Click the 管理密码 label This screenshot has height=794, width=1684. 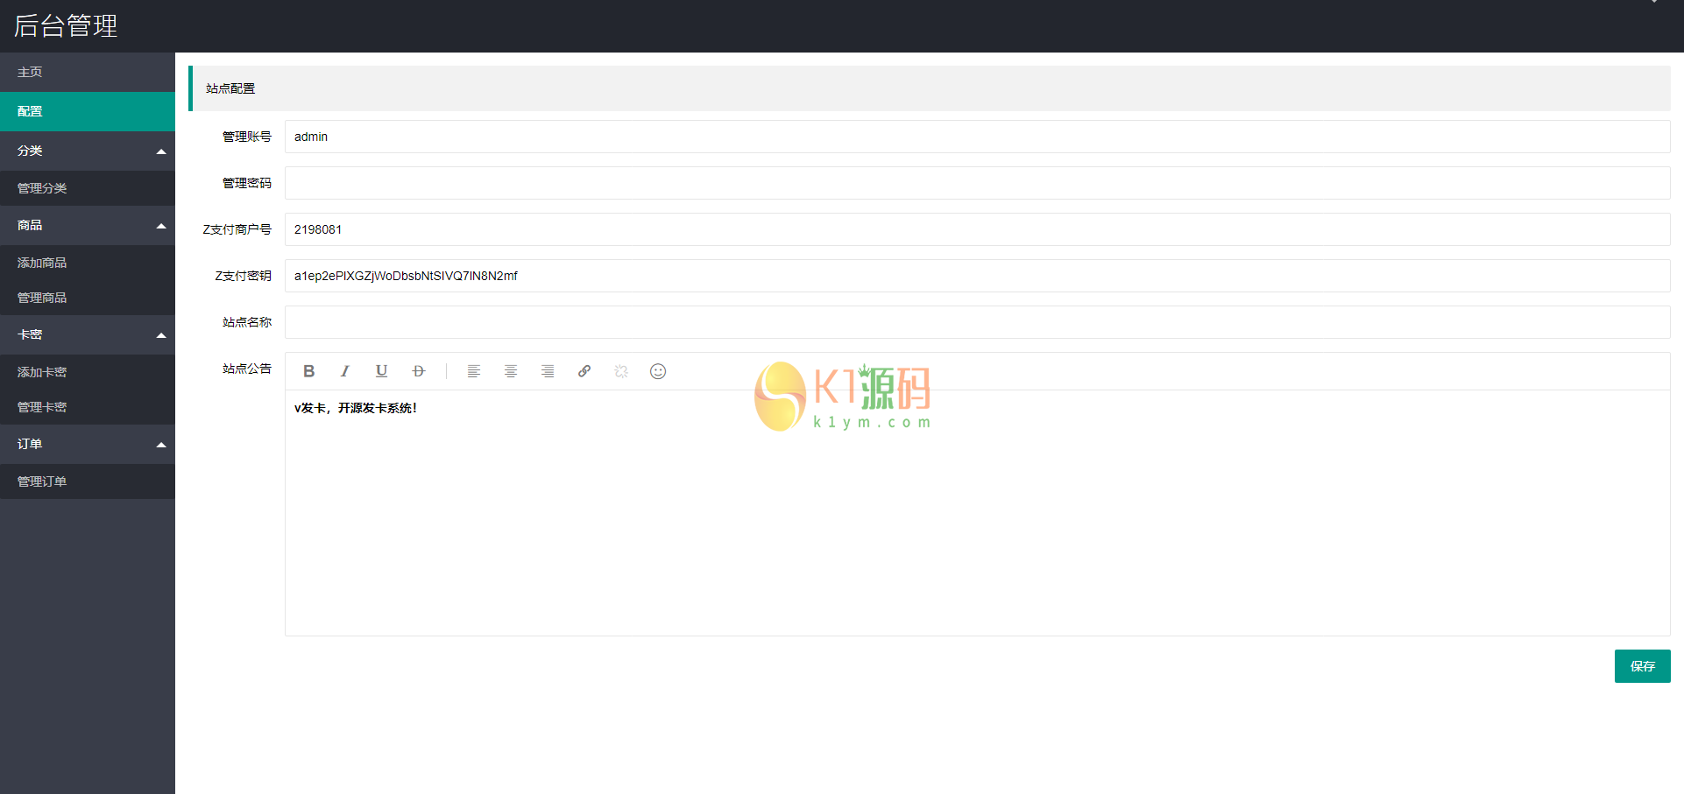tap(247, 183)
